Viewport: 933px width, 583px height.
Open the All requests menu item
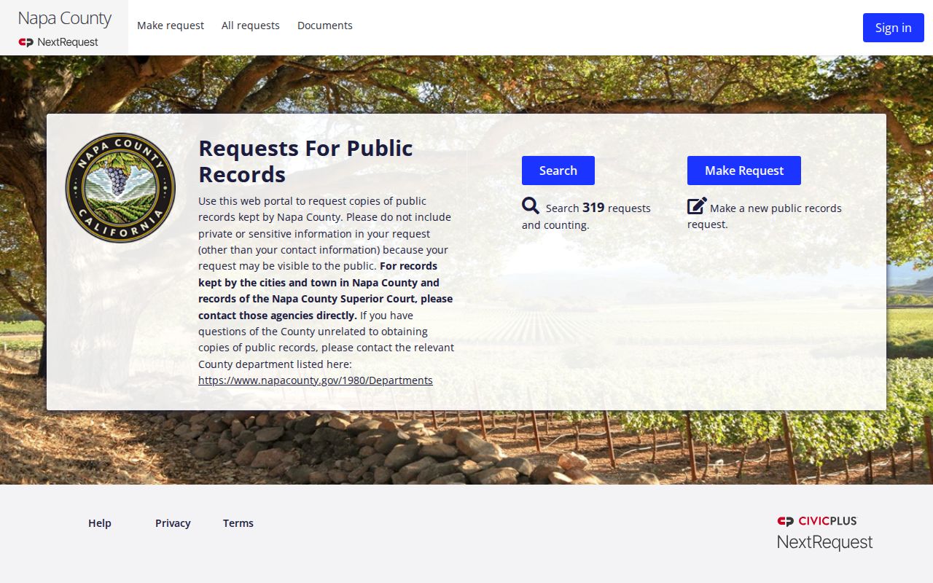pos(251,26)
